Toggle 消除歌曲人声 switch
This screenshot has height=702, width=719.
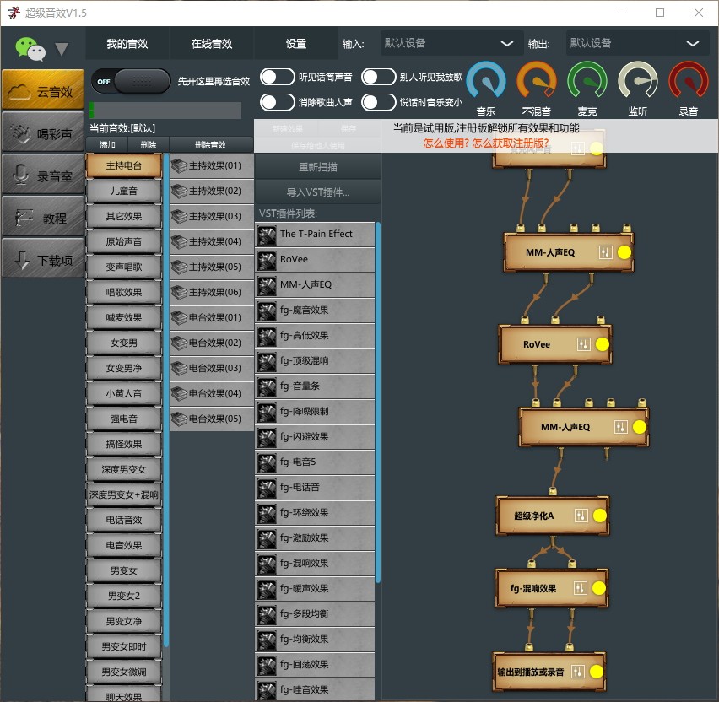tap(277, 102)
